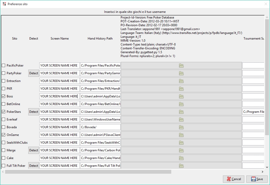Click the Boss screen name field

click(60, 96)
